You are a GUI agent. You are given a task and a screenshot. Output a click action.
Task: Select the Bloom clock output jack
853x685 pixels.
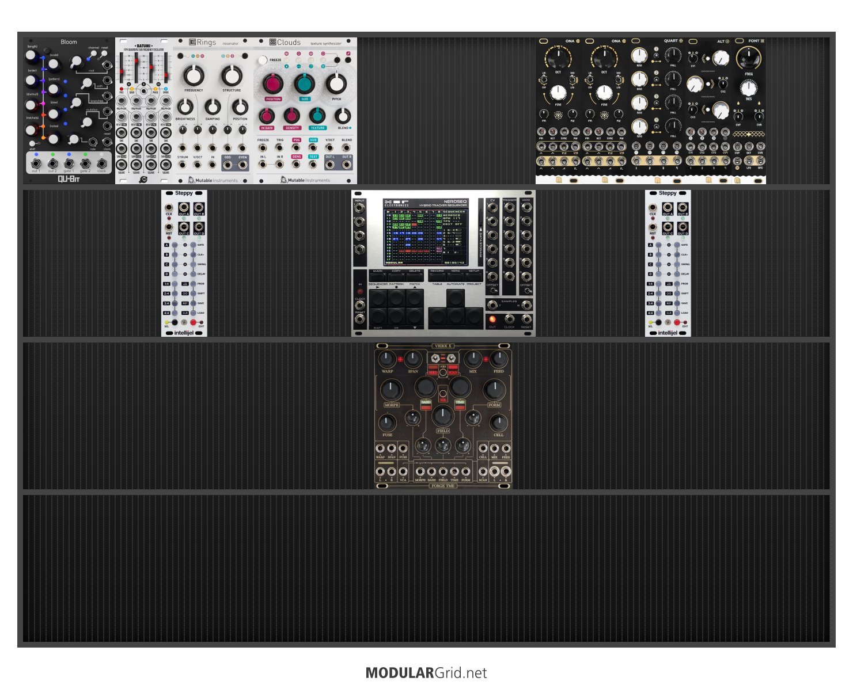101,163
